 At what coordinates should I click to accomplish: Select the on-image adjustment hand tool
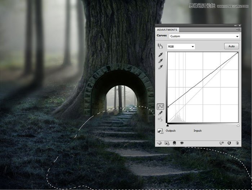pos(160,46)
